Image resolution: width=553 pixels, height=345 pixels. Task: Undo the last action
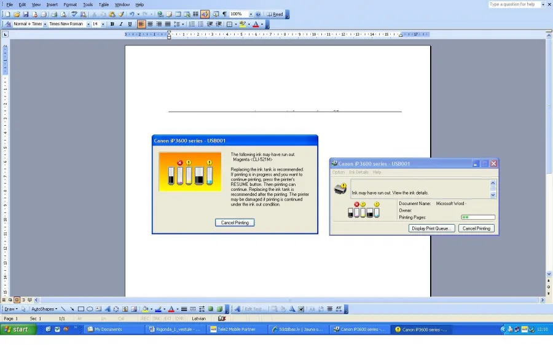(132, 15)
